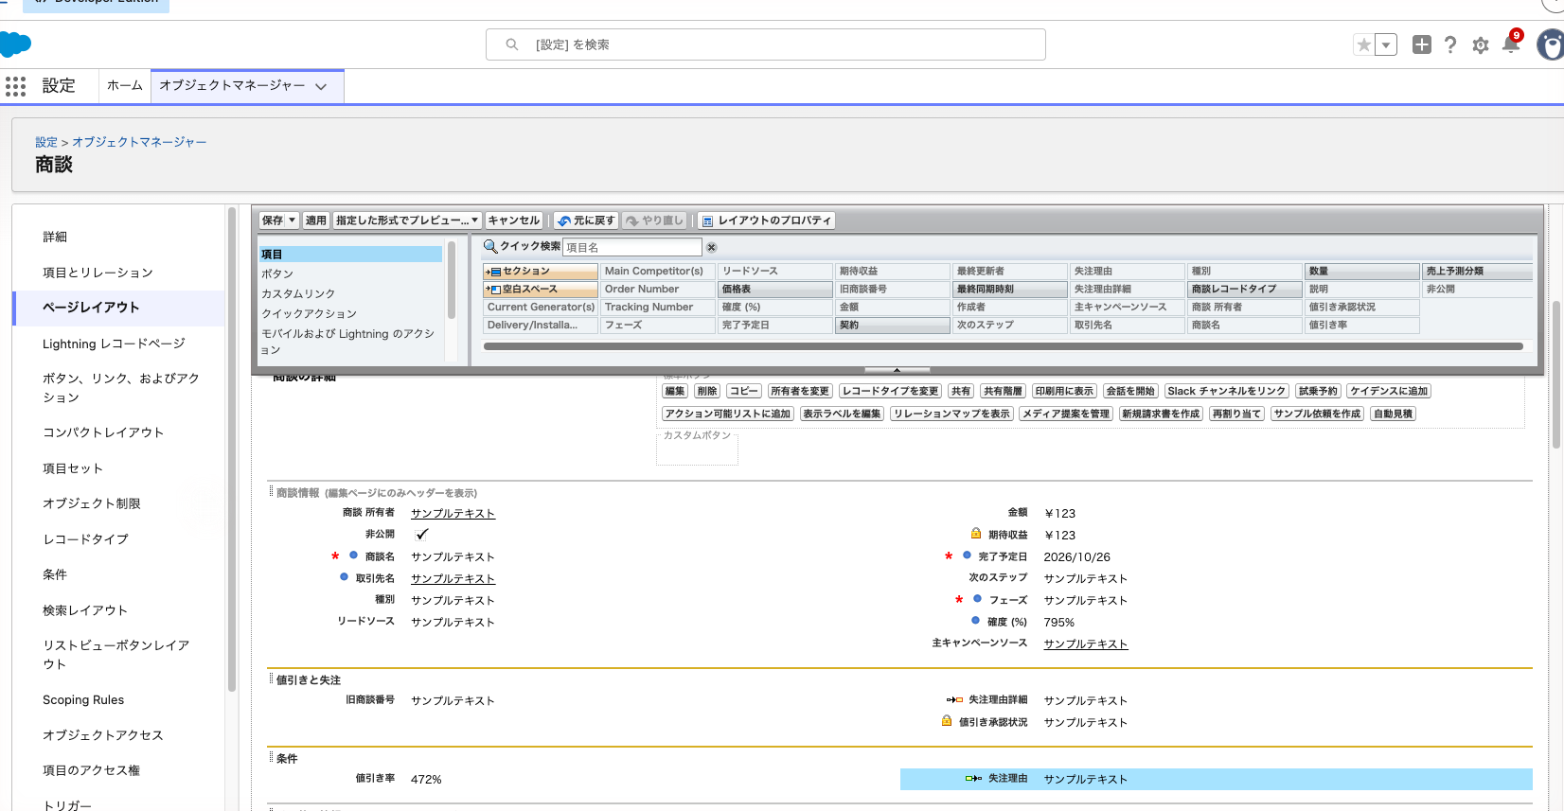1564x811 pixels.
Task: Toggle the 非公開 checkbox field
Action: coord(422,535)
